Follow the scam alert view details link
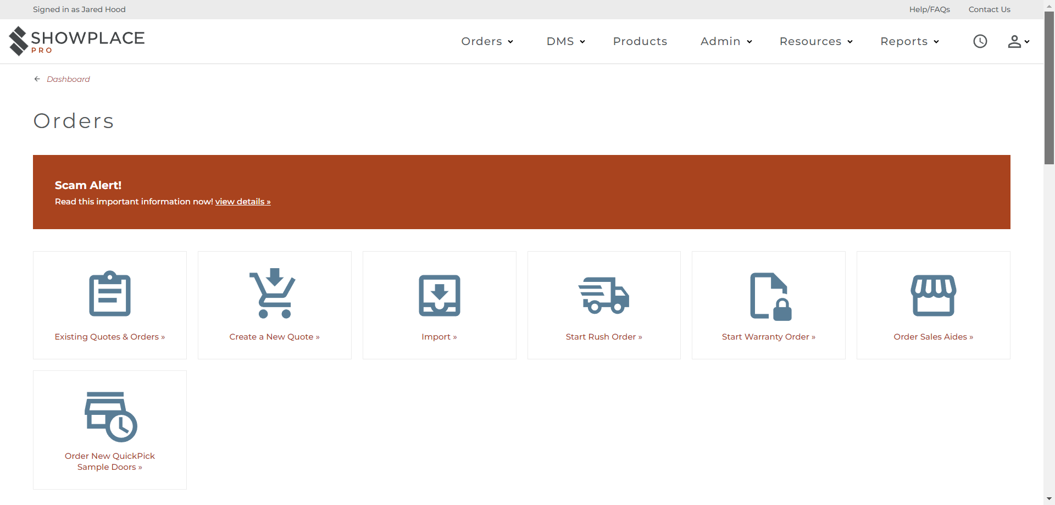This screenshot has width=1055, height=505. click(243, 202)
